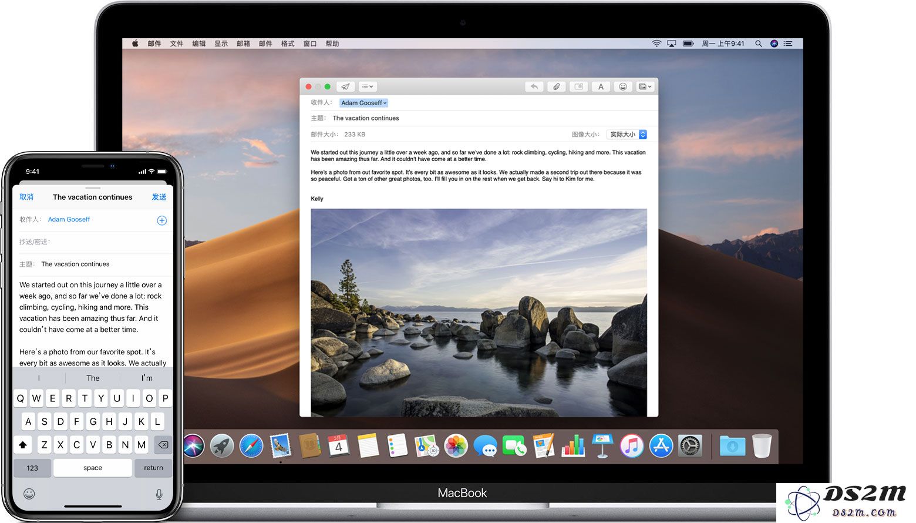
Task: Click the subject field The vacation continues on Mac
Action: (366, 118)
